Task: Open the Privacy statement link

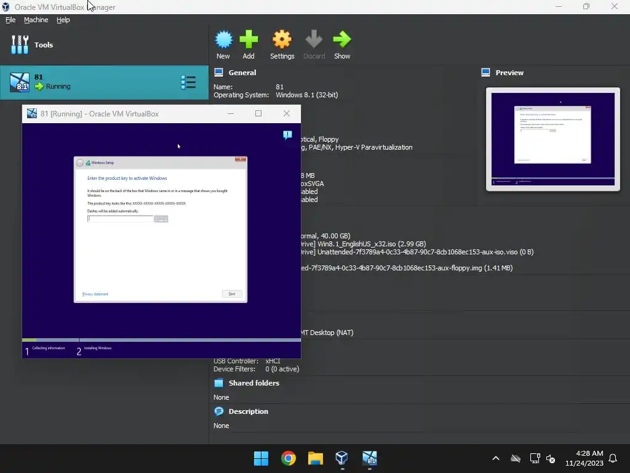Action: (x=95, y=294)
